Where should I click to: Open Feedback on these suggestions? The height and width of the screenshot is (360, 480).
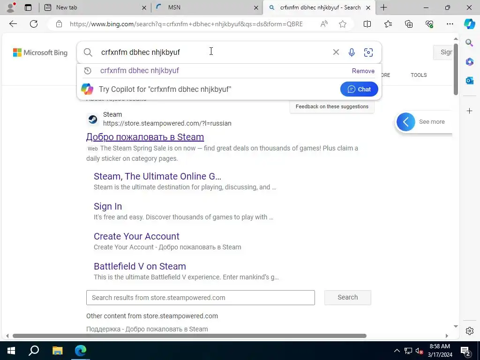332,106
